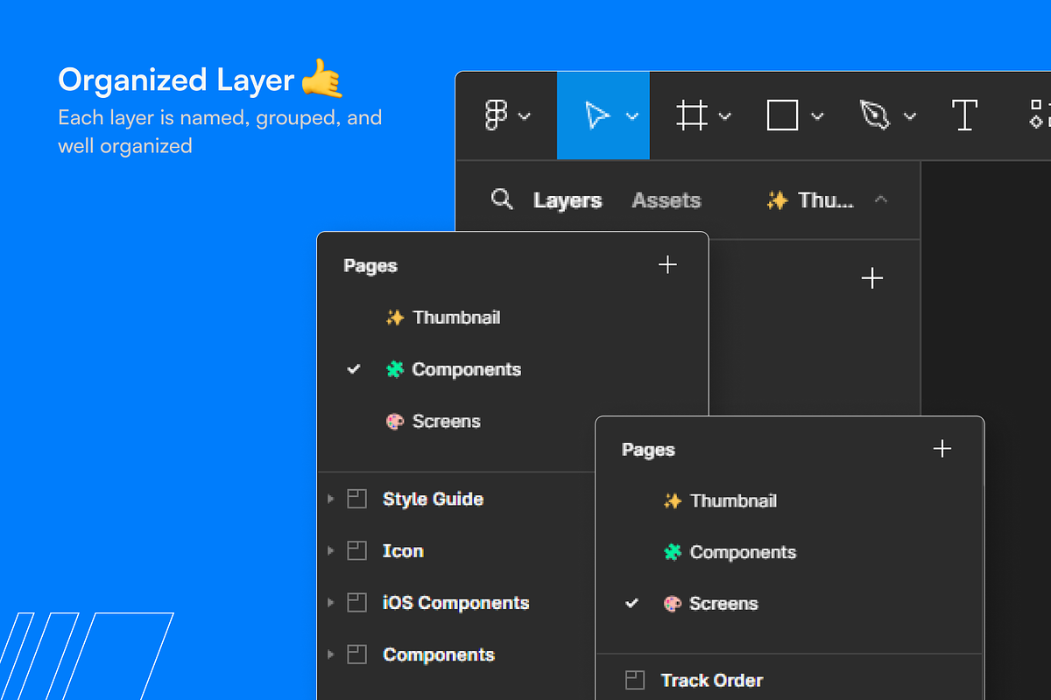Collapse the pages list using the chevron beside Thu...
Screen dimensions: 1051x700
click(x=881, y=199)
